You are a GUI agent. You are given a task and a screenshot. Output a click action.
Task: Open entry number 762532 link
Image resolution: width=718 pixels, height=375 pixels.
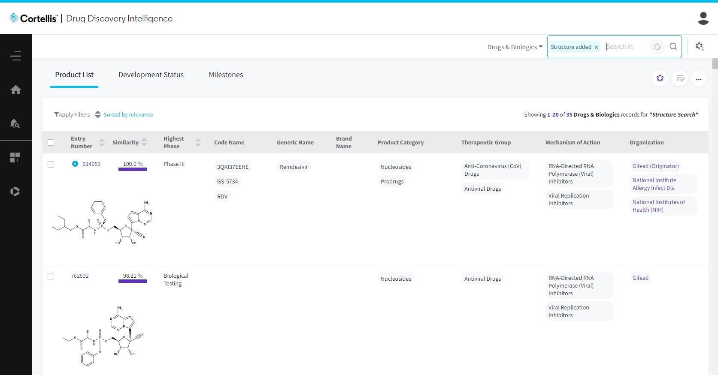point(80,276)
